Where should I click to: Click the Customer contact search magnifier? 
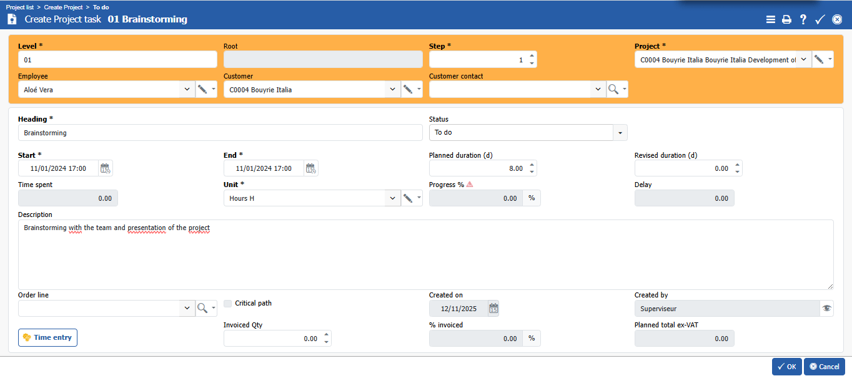[613, 90]
